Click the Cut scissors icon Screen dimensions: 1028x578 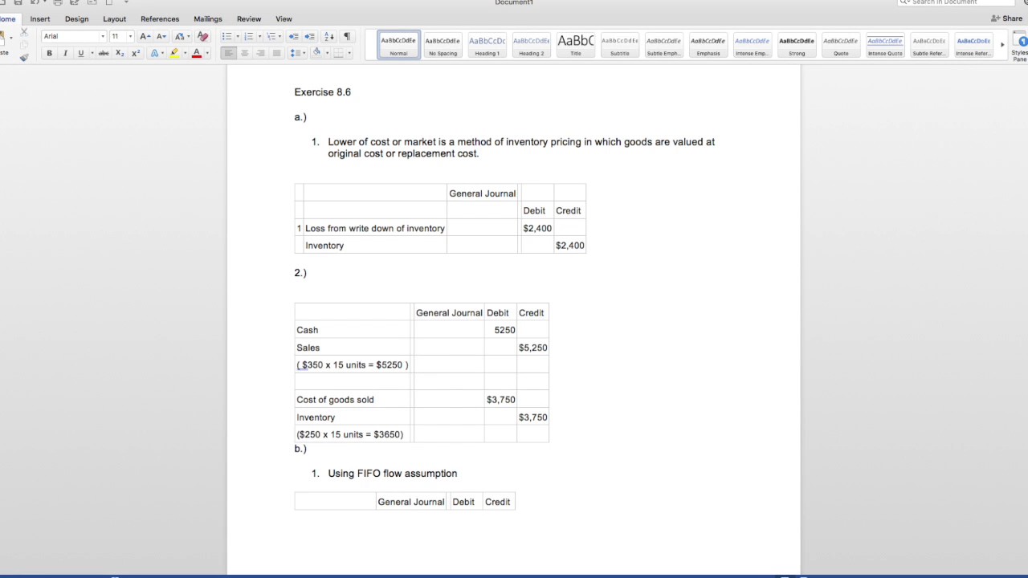click(24, 32)
